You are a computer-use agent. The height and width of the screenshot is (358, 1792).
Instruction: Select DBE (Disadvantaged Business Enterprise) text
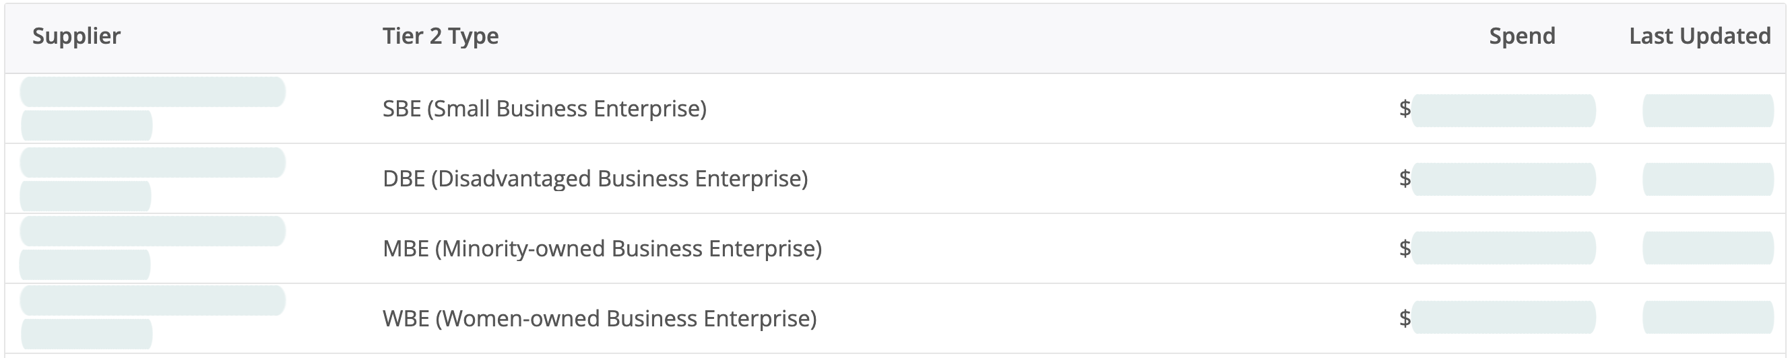click(x=595, y=178)
